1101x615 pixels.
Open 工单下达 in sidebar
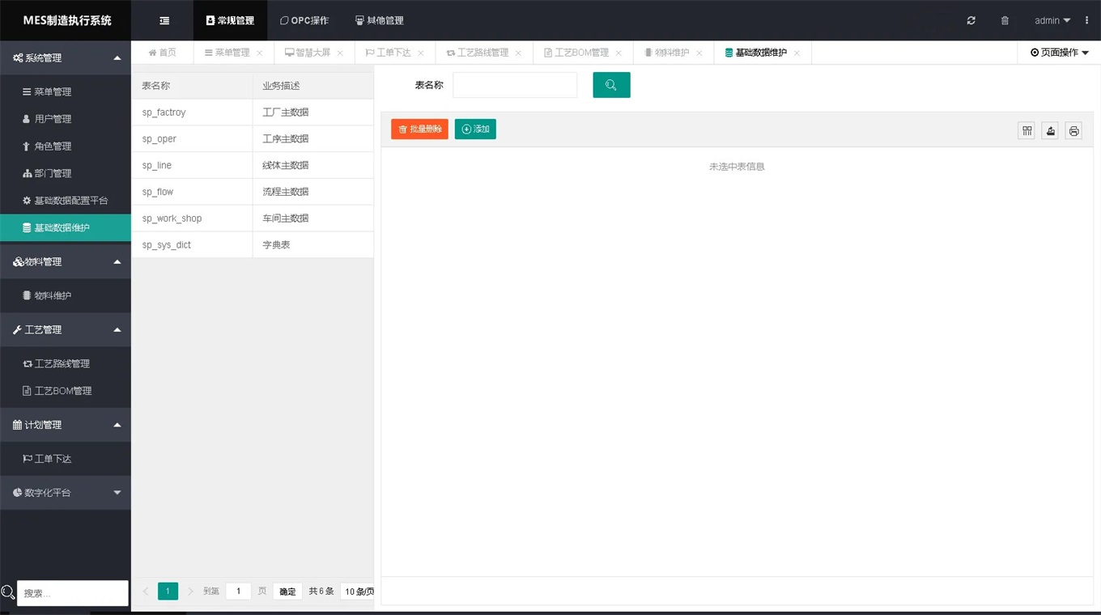[66, 459]
